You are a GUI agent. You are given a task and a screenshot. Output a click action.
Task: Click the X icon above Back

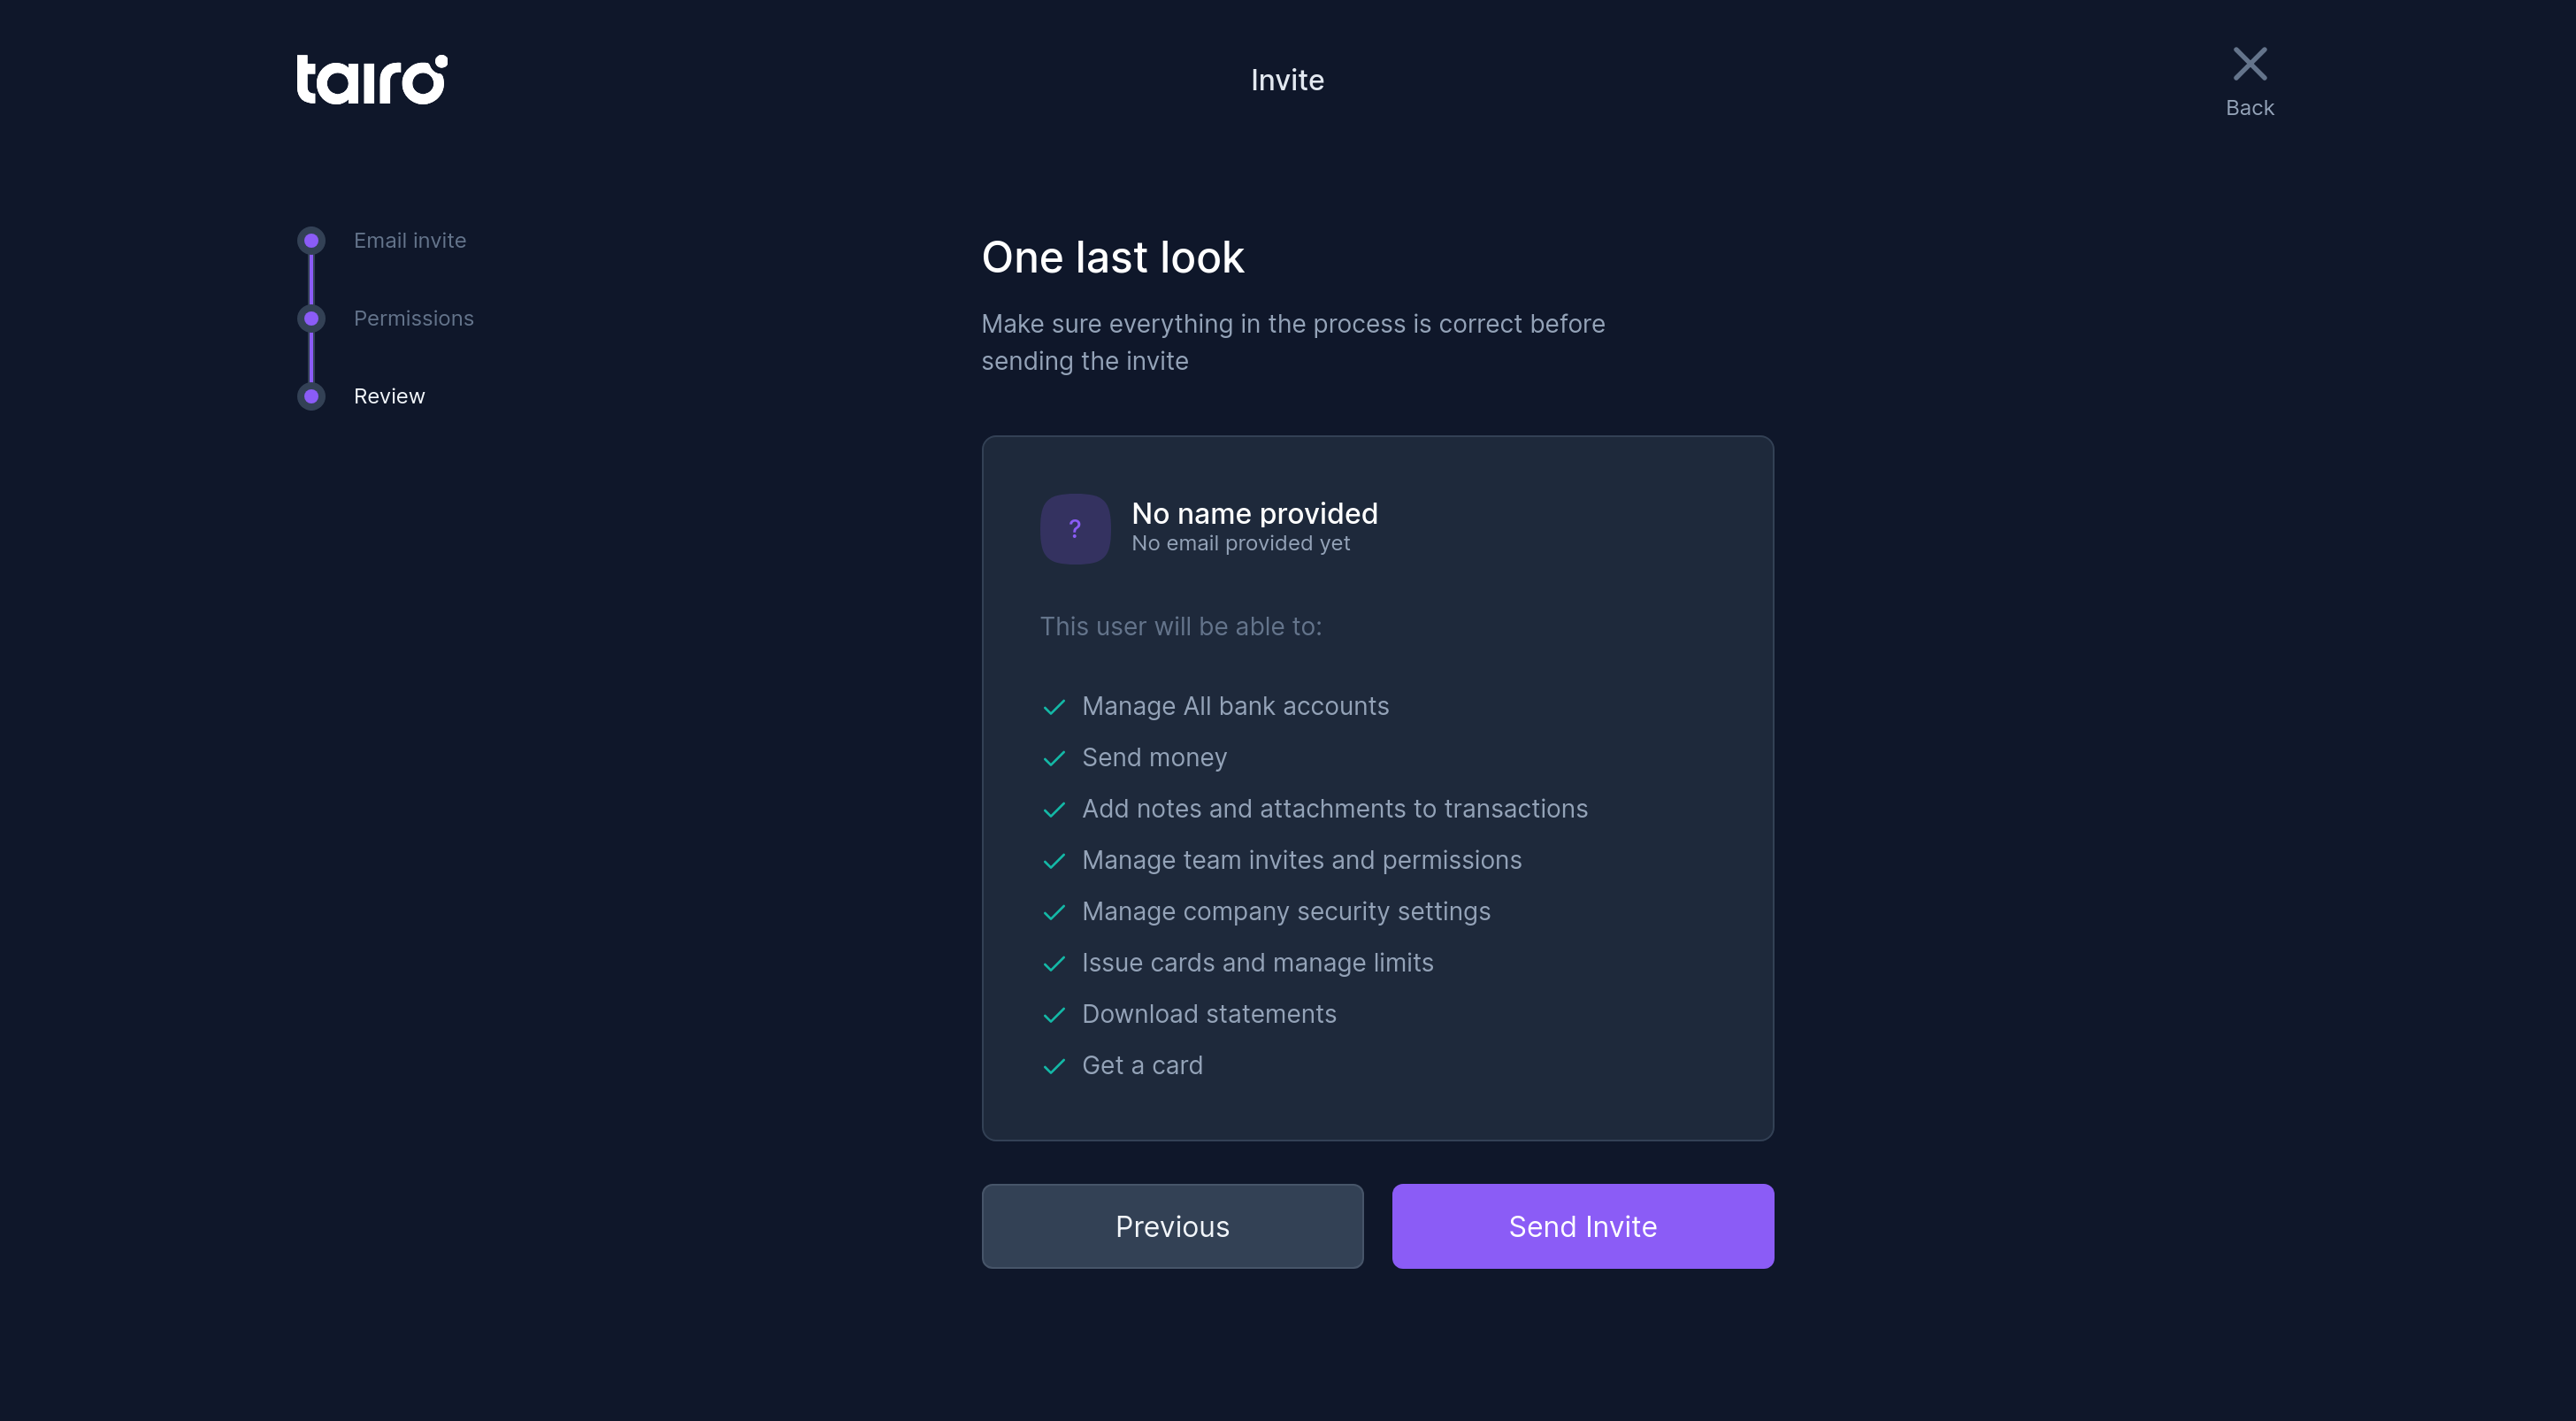tap(2249, 63)
